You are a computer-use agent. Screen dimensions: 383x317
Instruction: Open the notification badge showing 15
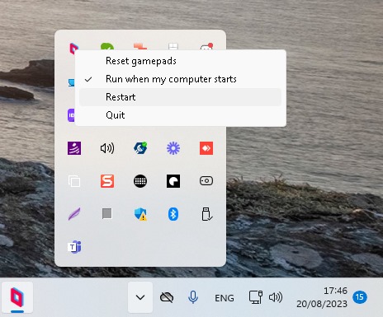[x=360, y=297]
